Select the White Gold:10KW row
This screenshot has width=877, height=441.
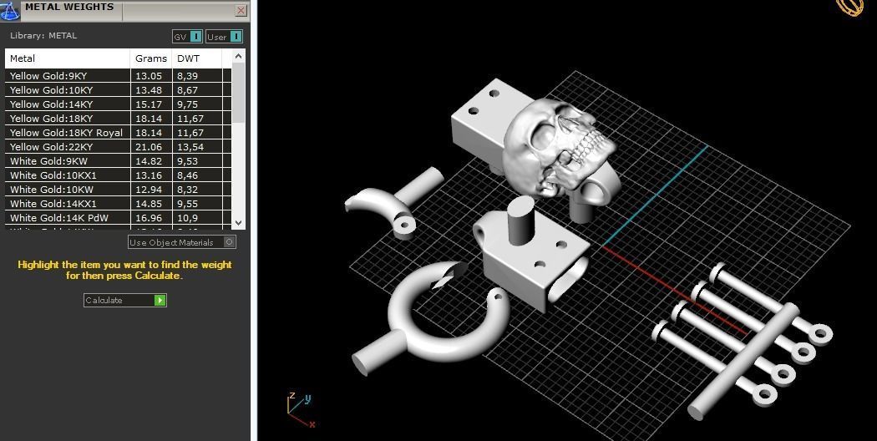coord(118,189)
